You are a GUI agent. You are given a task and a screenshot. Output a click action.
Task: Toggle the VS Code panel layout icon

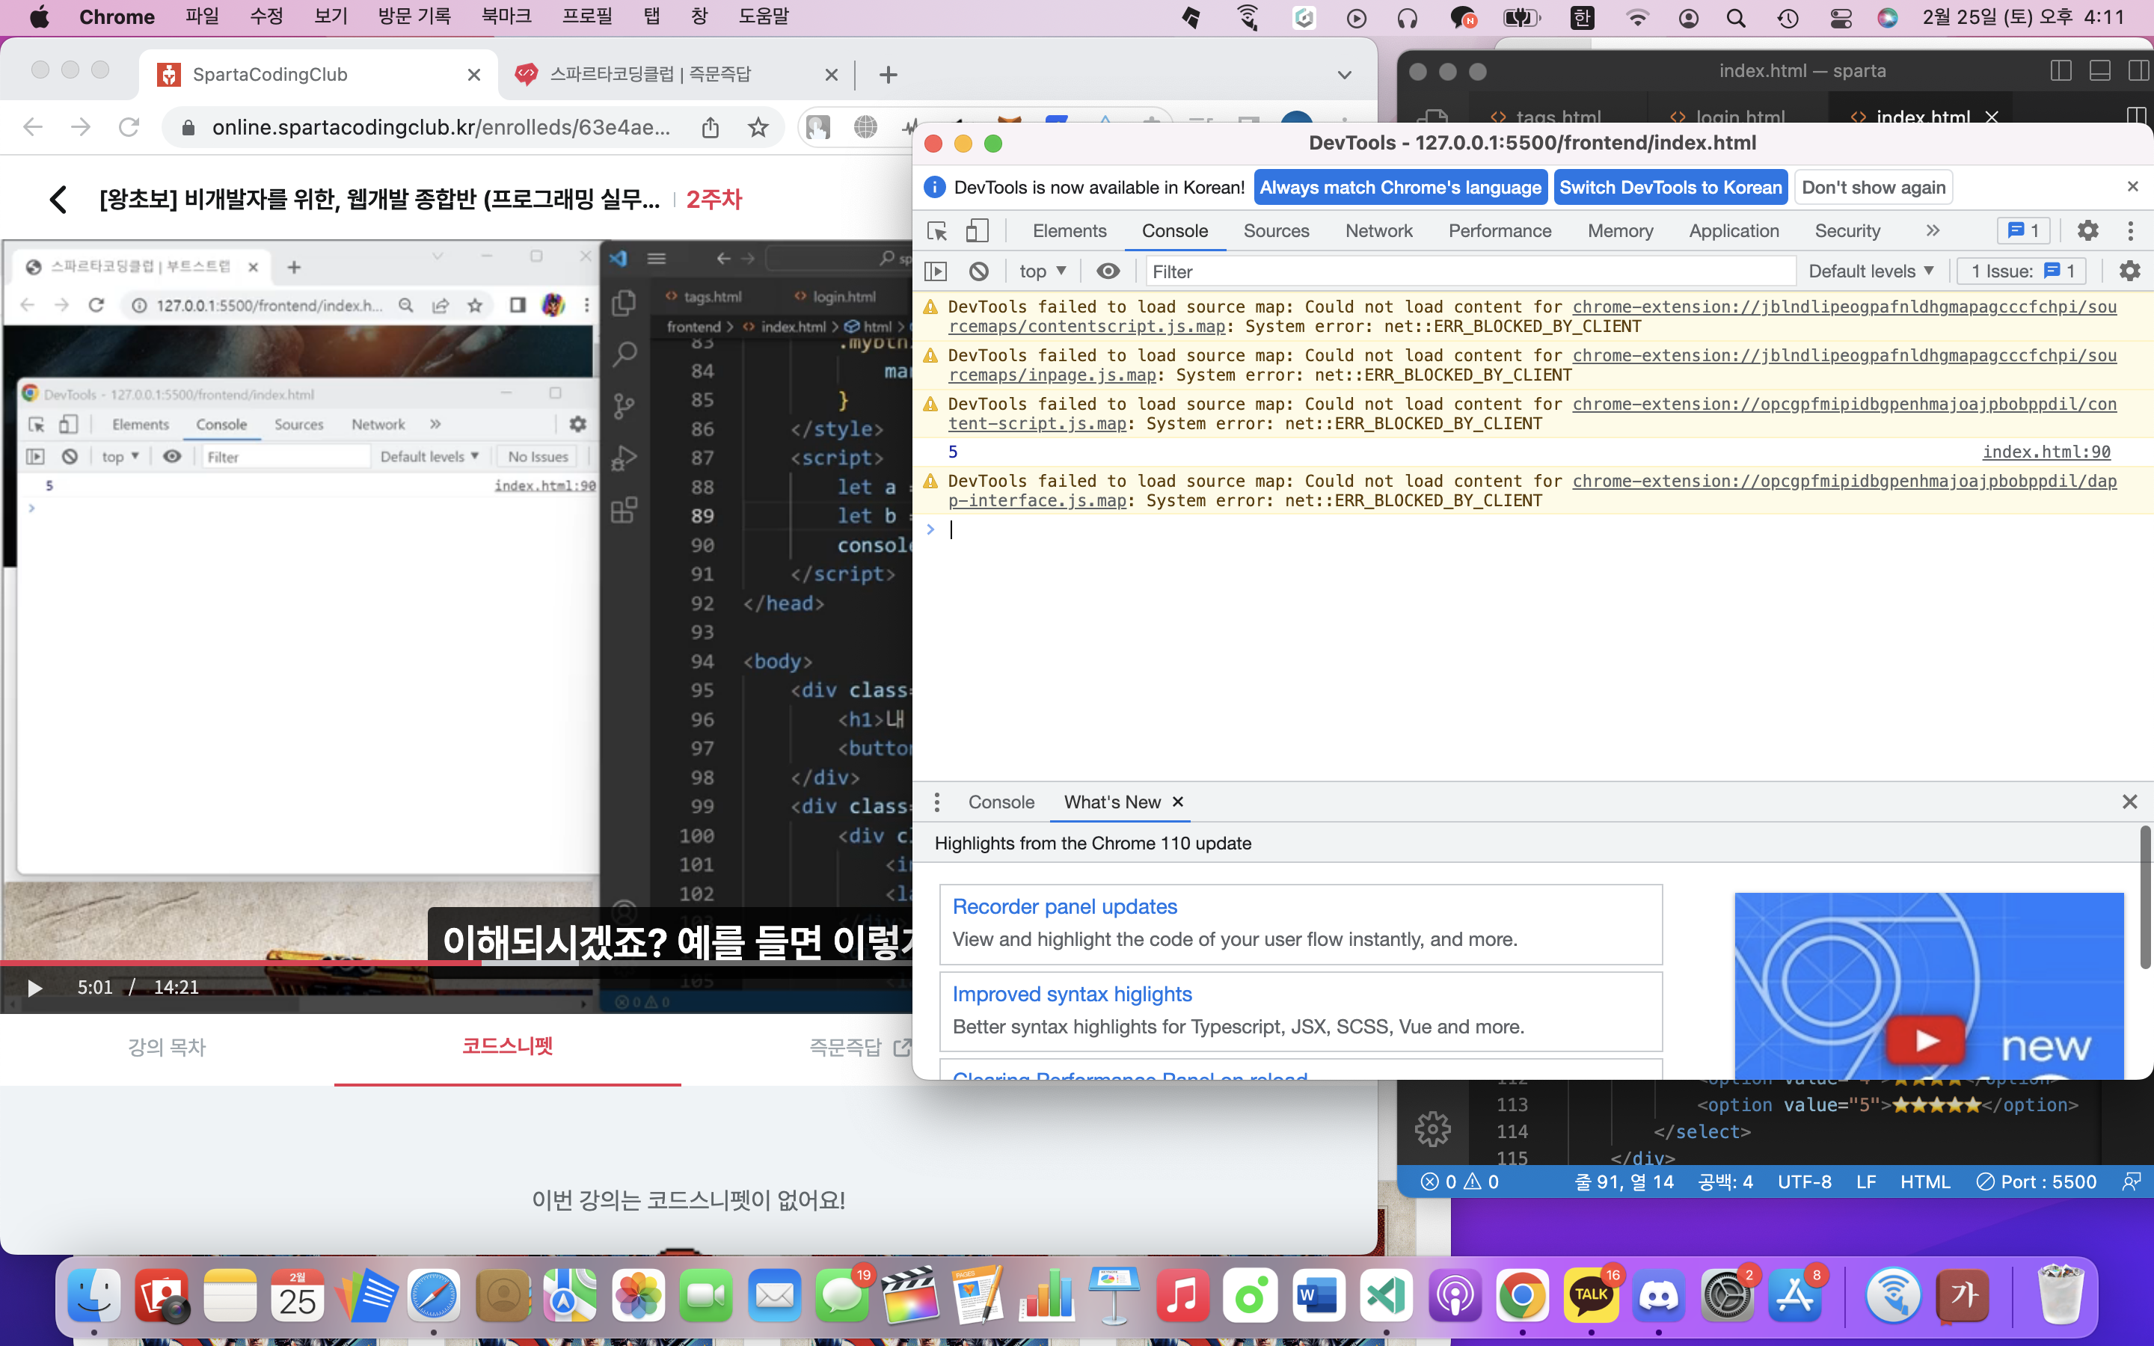(2099, 71)
